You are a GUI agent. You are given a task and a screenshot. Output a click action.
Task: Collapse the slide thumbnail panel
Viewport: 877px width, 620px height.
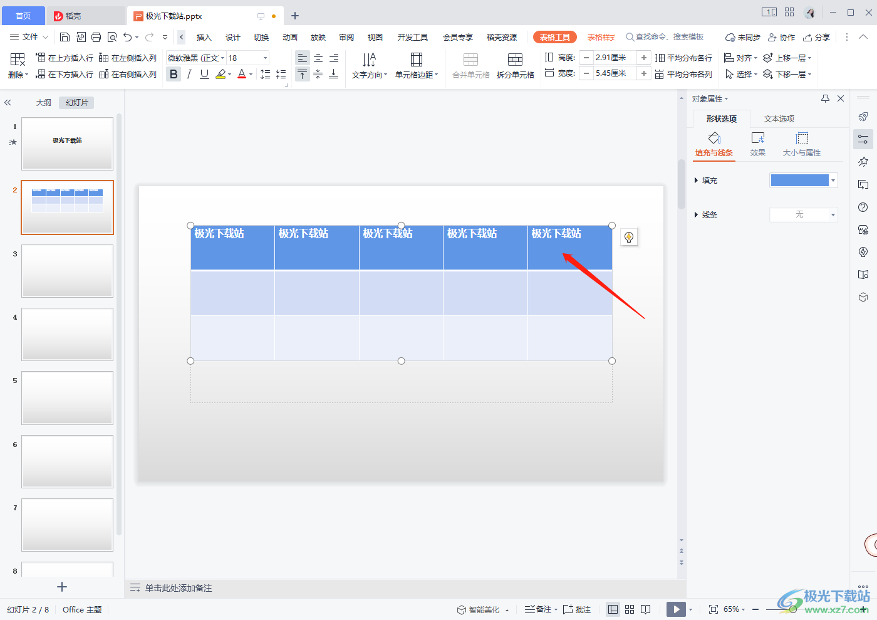click(x=8, y=103)
